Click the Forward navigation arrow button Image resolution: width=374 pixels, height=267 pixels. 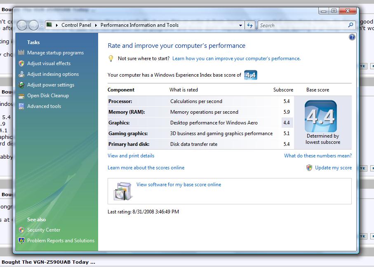coord(34,25)
